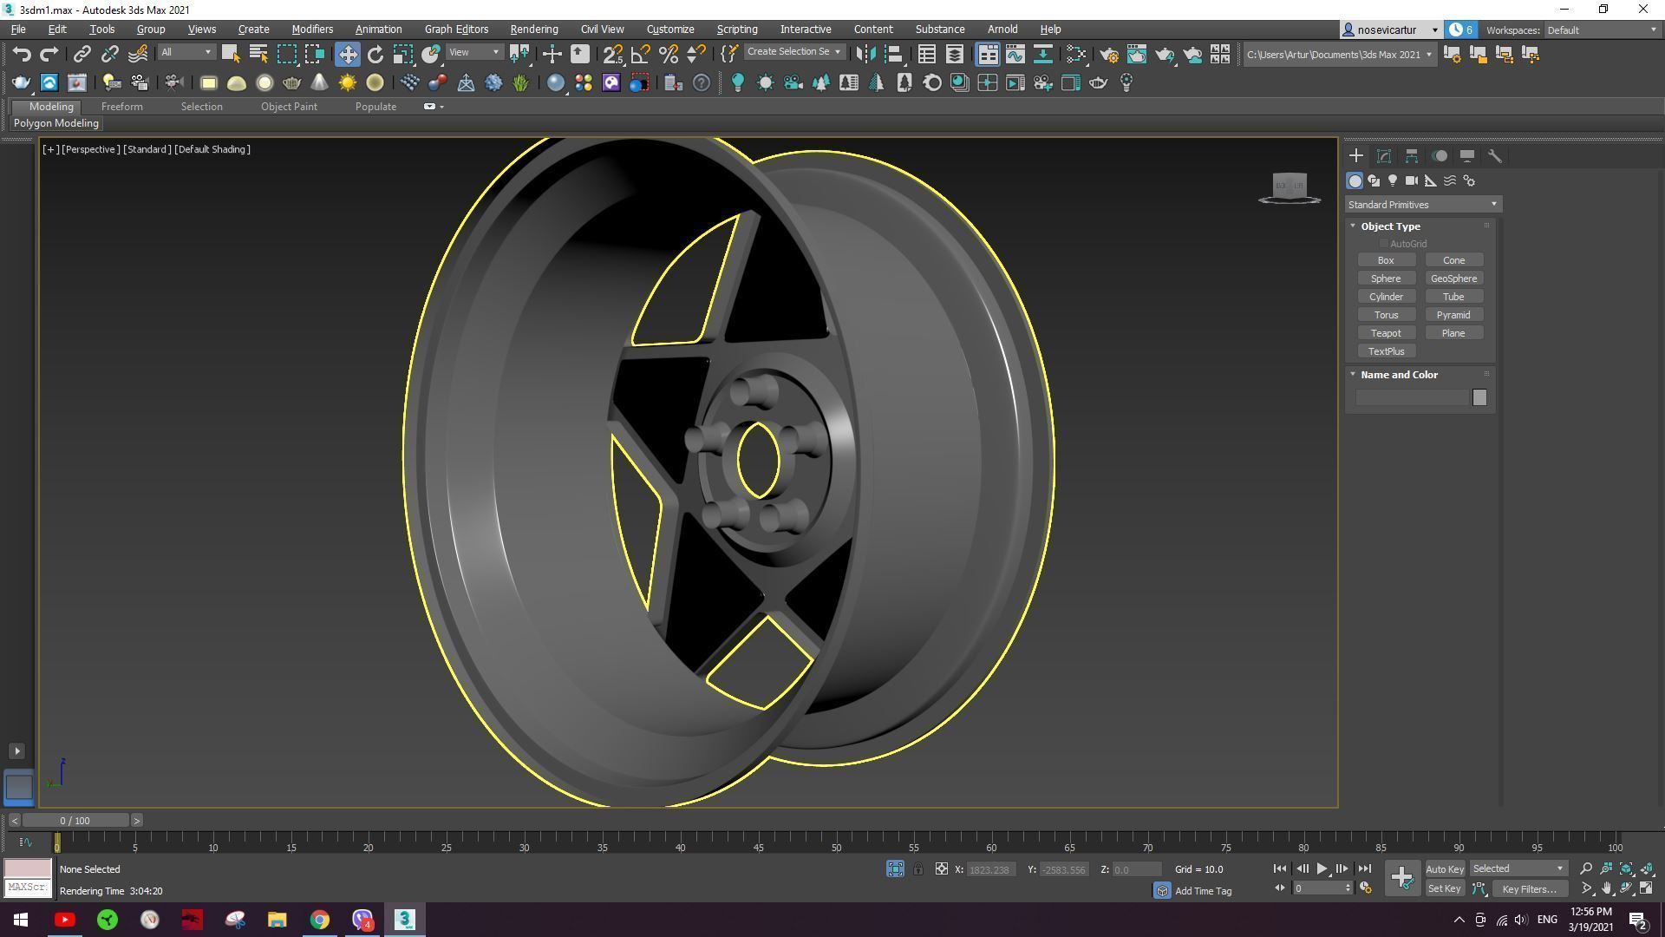Viewport: 1665px width, 937px height.
Task: Click the Redo arrow icon
Action: [49, 54]
